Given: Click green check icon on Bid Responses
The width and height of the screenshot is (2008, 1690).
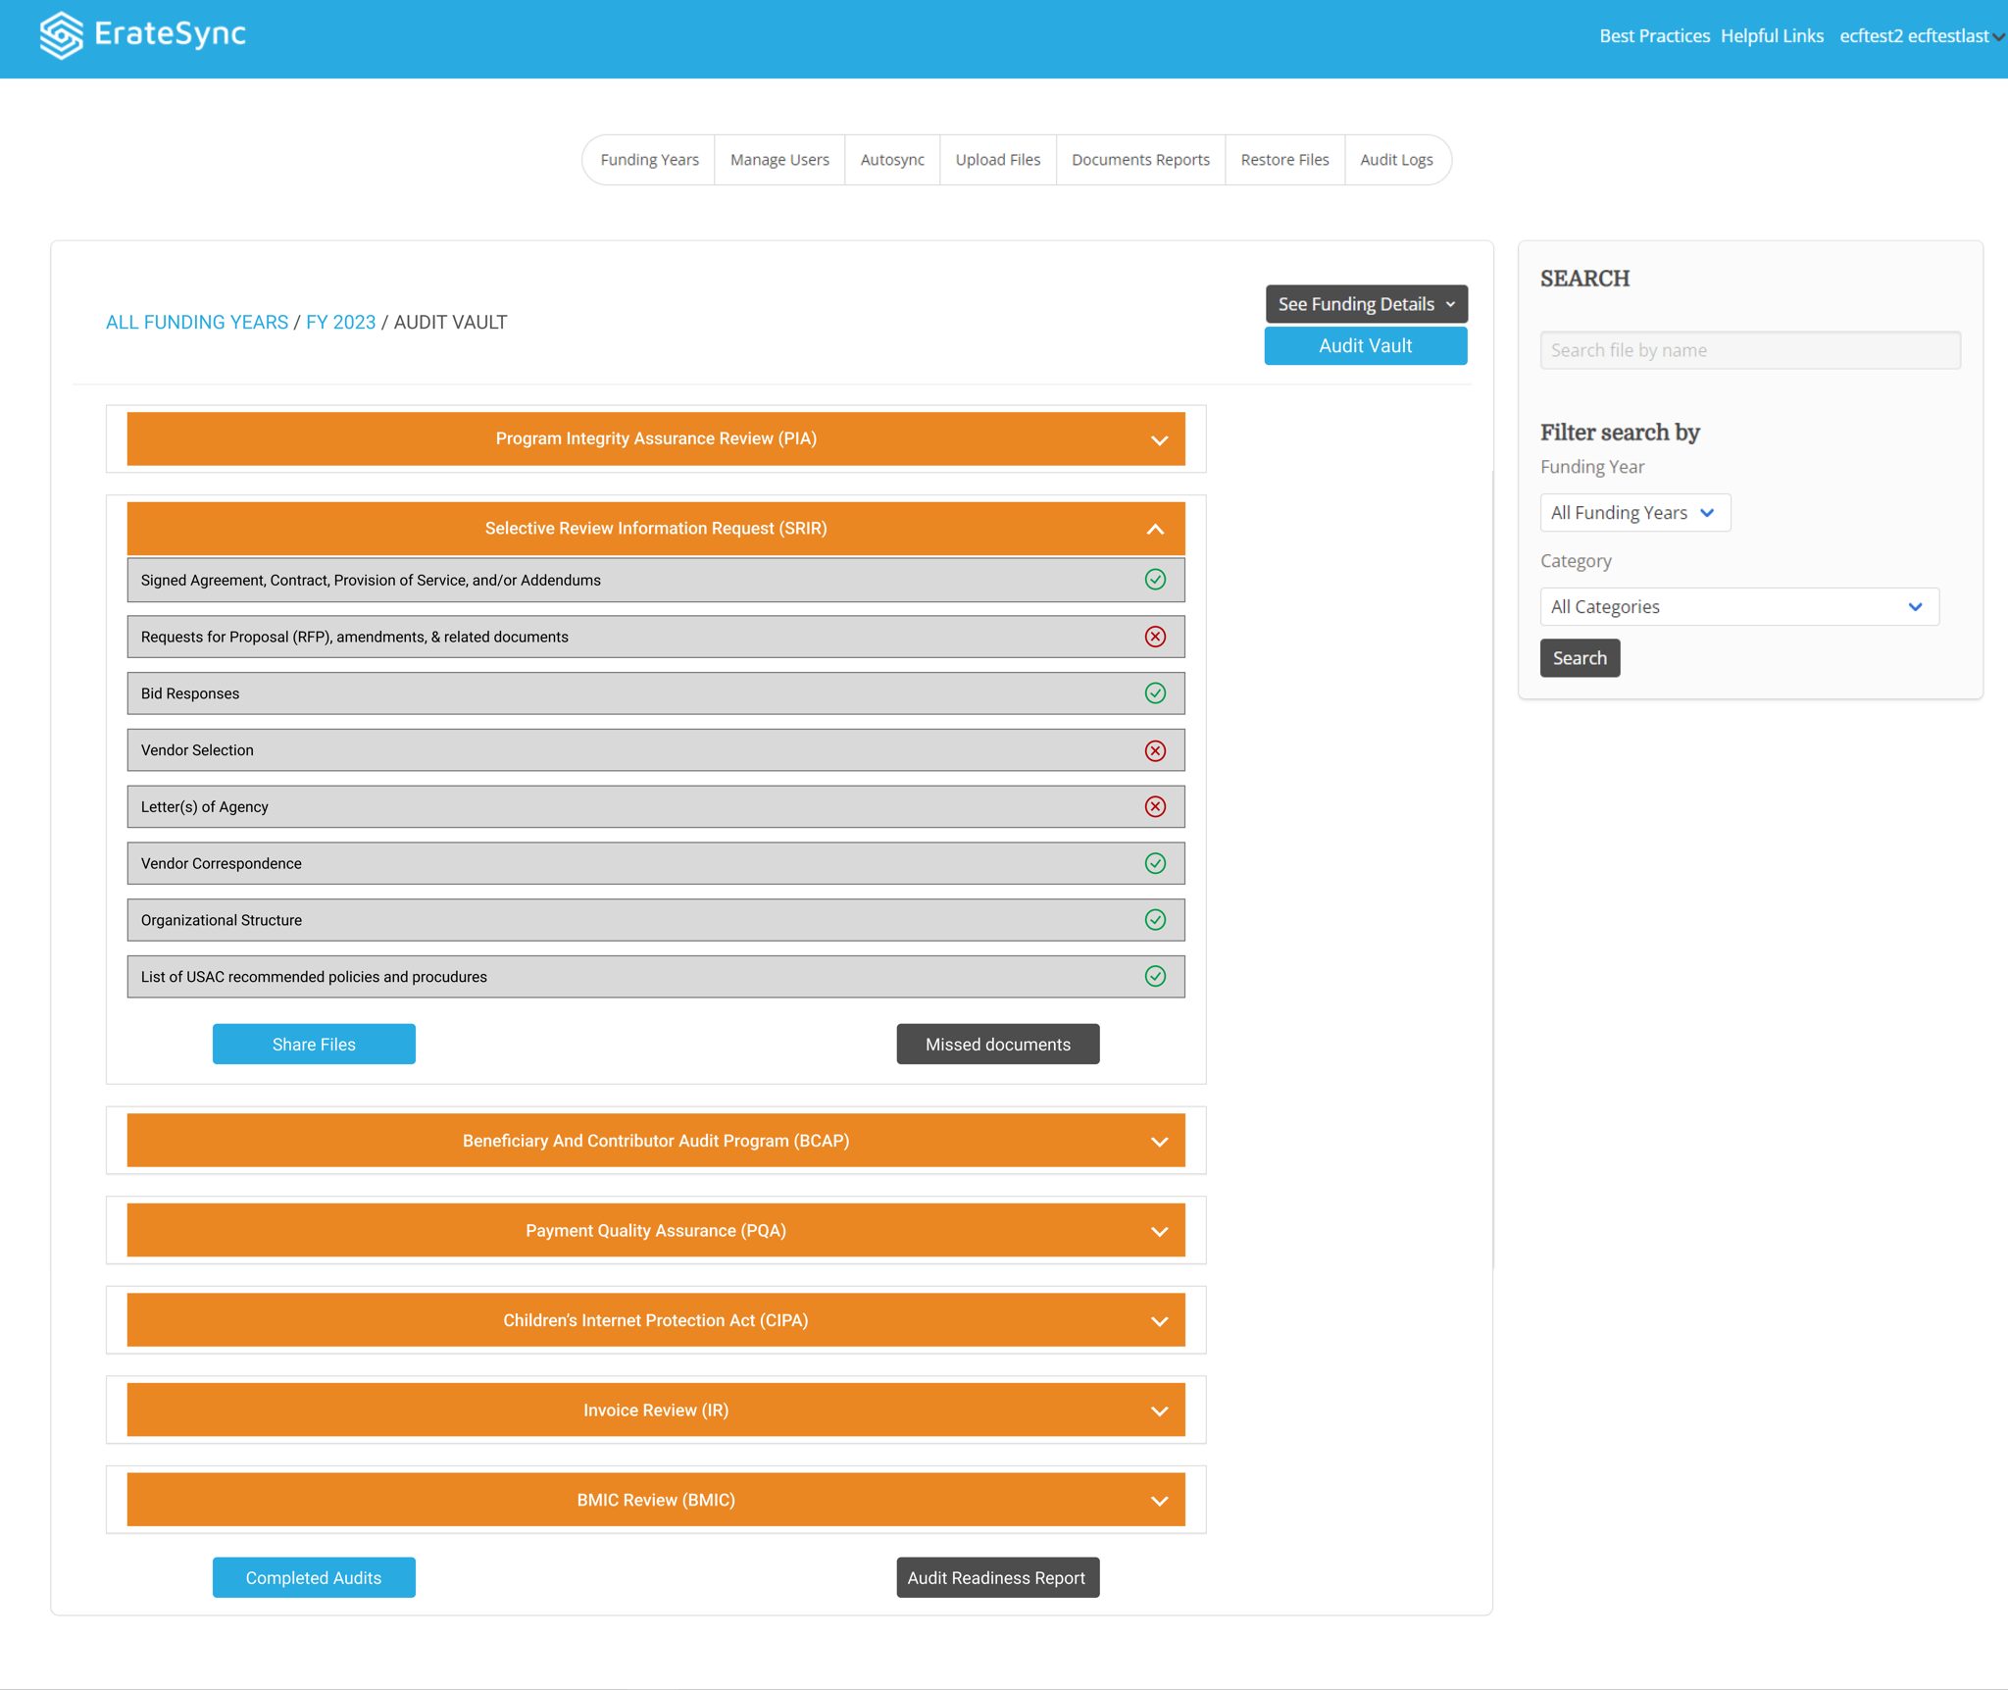Looking at the screenshot, I should (x=1155, y=693).
